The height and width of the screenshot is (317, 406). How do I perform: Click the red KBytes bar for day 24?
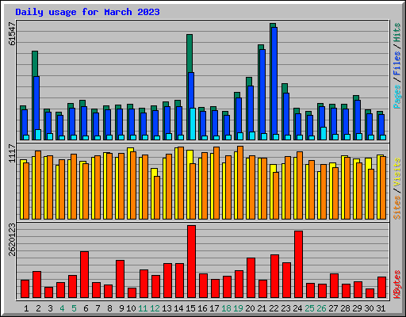298,265
